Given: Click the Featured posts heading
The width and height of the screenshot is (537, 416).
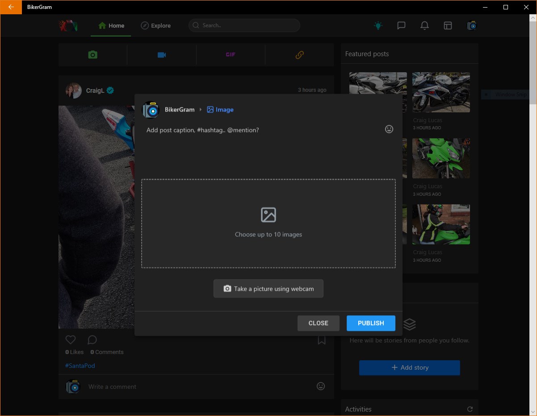Looking at the screenshot, I should (x=367, y=54).
